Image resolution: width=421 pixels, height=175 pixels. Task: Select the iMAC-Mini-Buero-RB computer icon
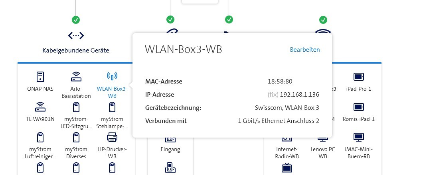tap(358, 138)
